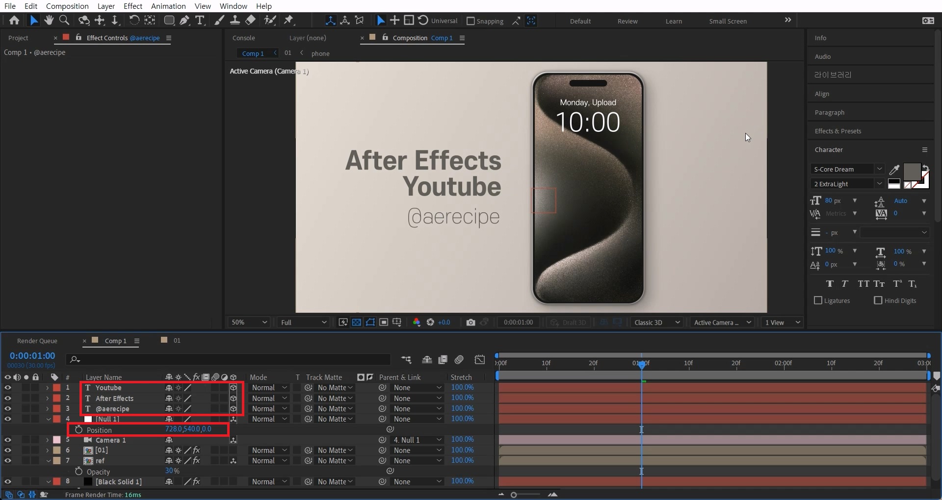Select the Roto Brush tool
Image resolution: width=942 pixels, height=500 pixels.
[x=270, y=20]
